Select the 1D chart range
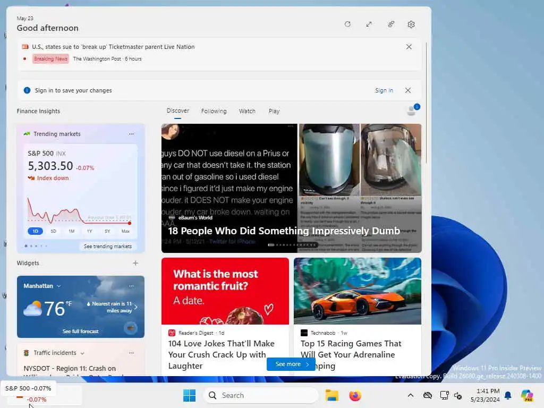The width and height of the screenshot is (544, 408). point(35,231)
